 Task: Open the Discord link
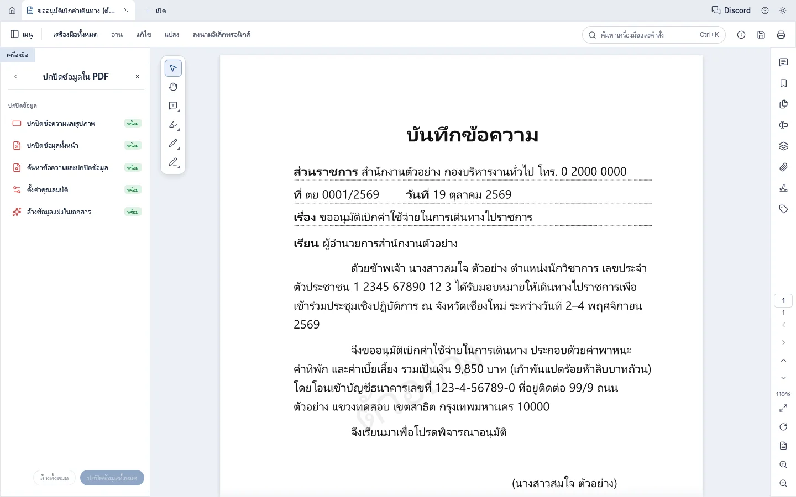(x=731, y=10)
